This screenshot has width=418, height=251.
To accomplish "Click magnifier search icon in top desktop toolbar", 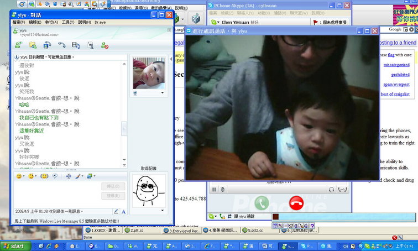I will click(x=95, y=4).
